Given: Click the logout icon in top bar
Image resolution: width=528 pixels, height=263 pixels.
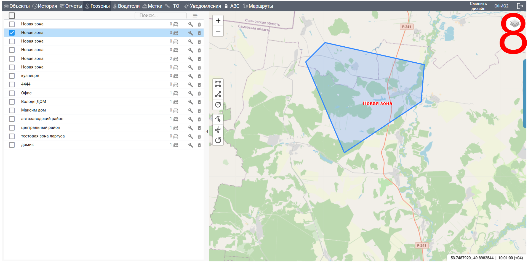Looking at the screenshot, I should 520,6.
